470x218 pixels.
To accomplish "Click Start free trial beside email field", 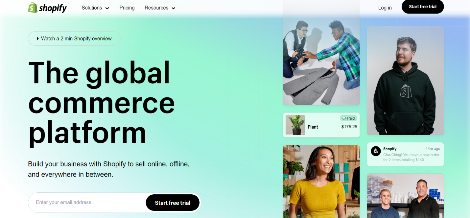I will pyautogui.click(x=173, y=203).
